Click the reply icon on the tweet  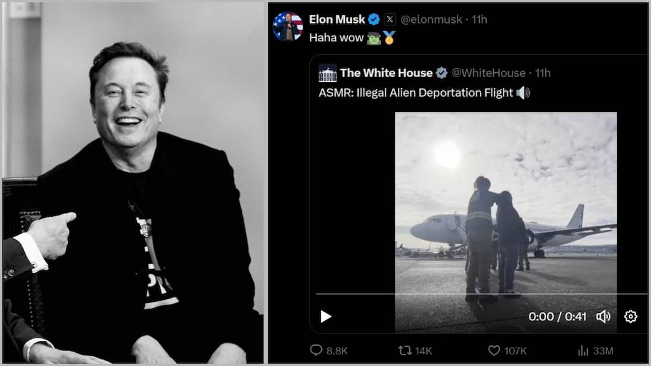(316, 350)
